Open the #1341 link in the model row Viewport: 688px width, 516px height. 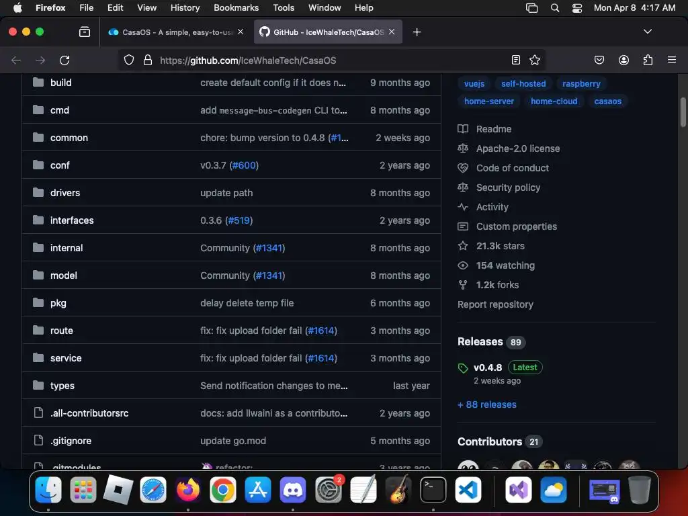pos(269,275)
